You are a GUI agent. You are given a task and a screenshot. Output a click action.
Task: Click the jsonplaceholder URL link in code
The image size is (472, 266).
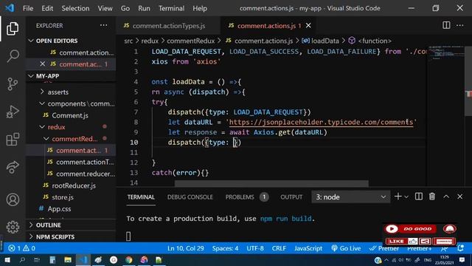[321, 122]
